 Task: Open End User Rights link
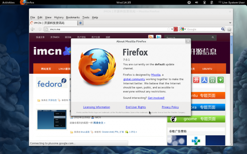point(136,107)
